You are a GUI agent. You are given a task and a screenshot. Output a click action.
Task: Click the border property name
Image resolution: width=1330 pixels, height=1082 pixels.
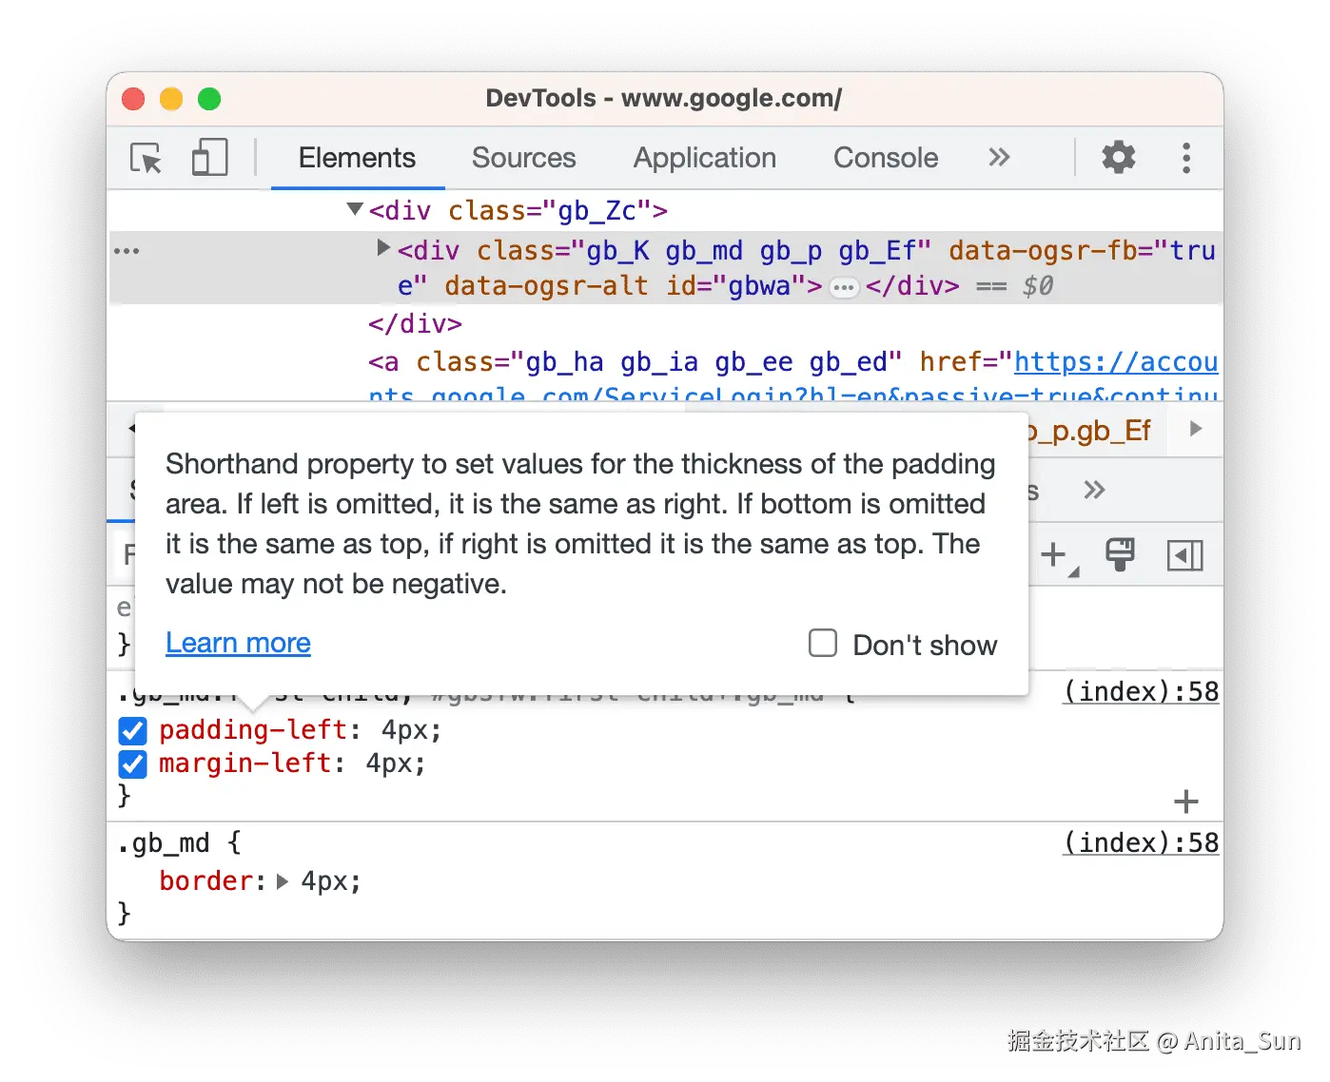(205, 881)
